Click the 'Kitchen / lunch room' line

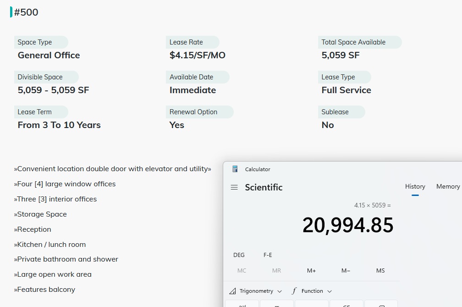[50, 245]
